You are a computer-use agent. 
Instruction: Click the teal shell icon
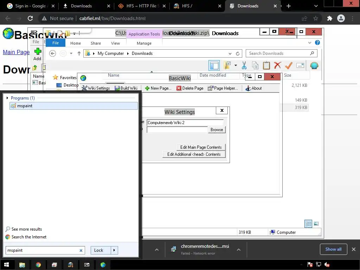coord(314,66)
